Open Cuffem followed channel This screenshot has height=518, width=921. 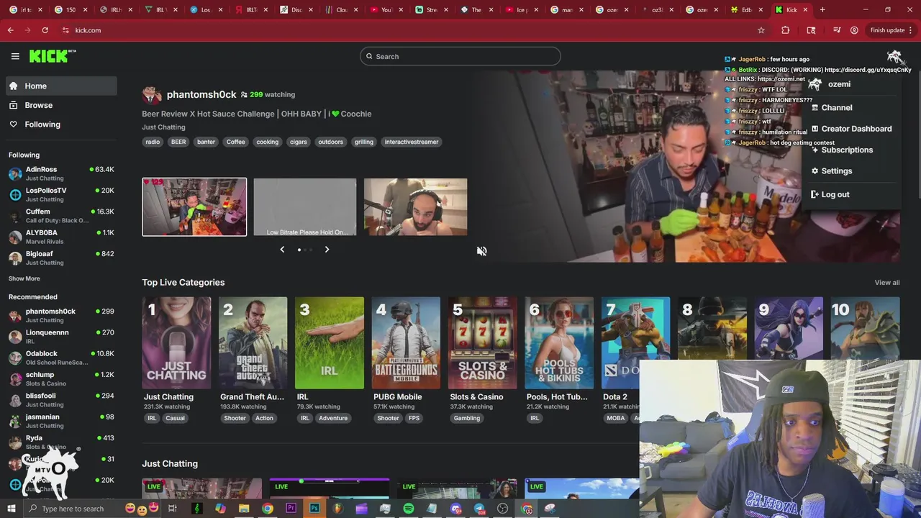coord(61,216)
